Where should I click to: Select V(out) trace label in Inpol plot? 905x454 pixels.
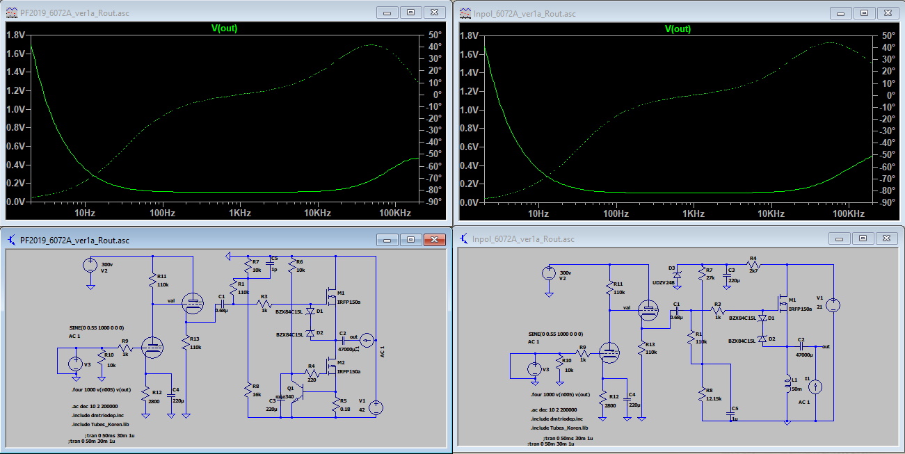[x=678, y=29]
